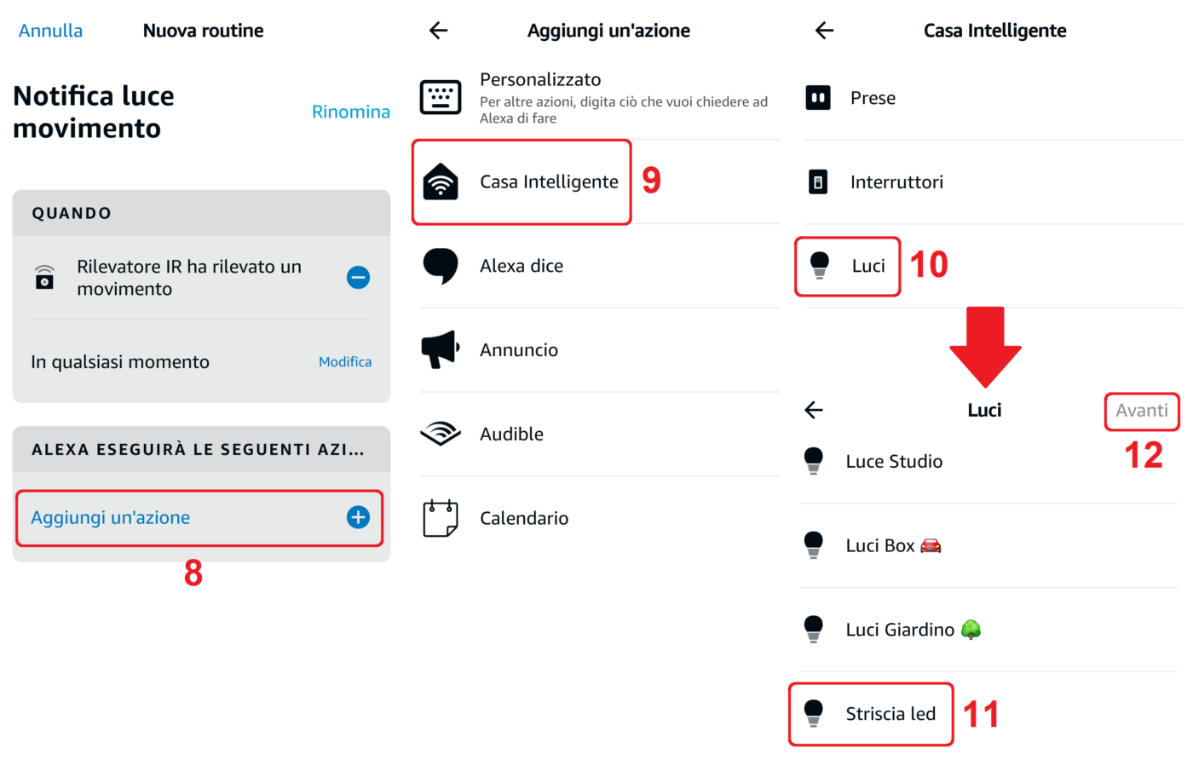
Task: Click Rinomina to rename the routine
Action: coord(350,112)
